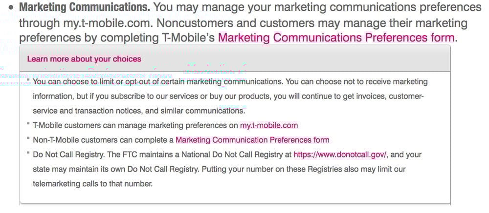The width and height of the screenshot is (489, 213).
Task: Click the square bullet before Do Not Call Registry
Action: click(x=28, y=153)
